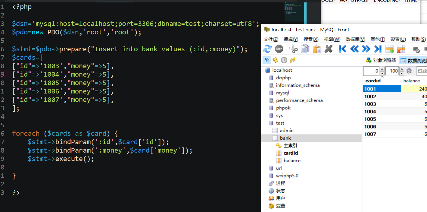Go to first record using the blue arrow
Image resolution: width=427 pixels, height=212 pixels.
(x=342, y=49)
